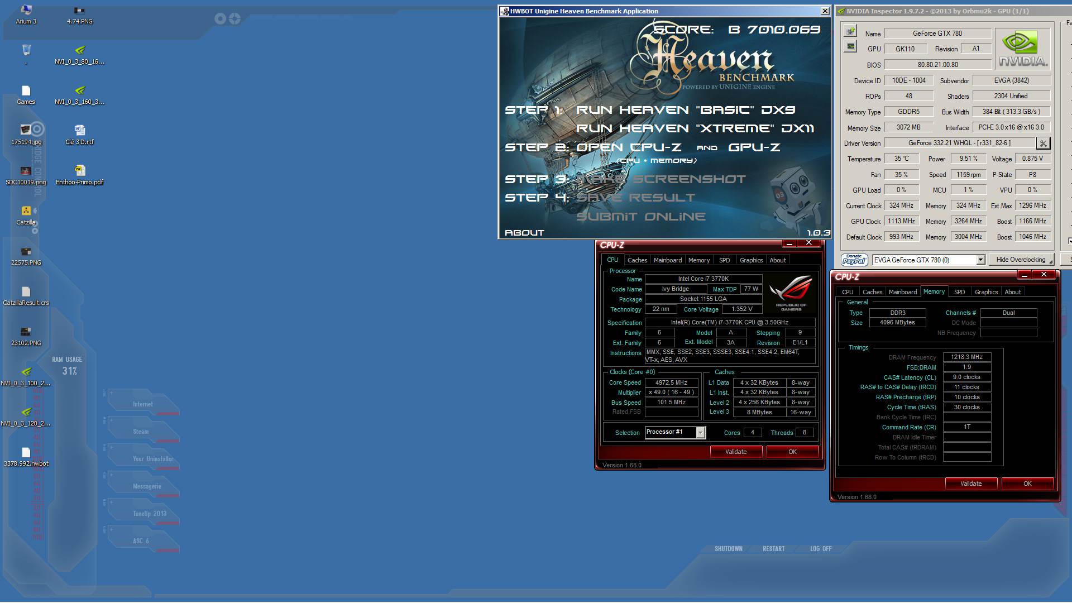Open the SPD tab in left CPU-Z
This screenshot has width=1072, height=603.
[724, 260]
